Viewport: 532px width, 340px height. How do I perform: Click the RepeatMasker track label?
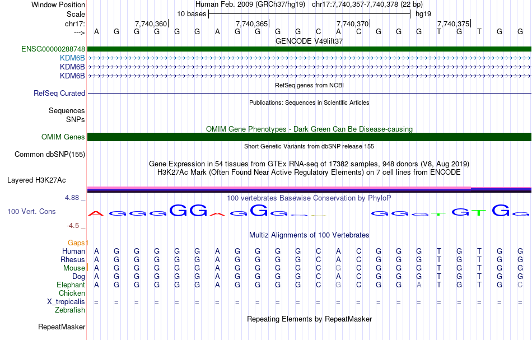click(62, 327)
